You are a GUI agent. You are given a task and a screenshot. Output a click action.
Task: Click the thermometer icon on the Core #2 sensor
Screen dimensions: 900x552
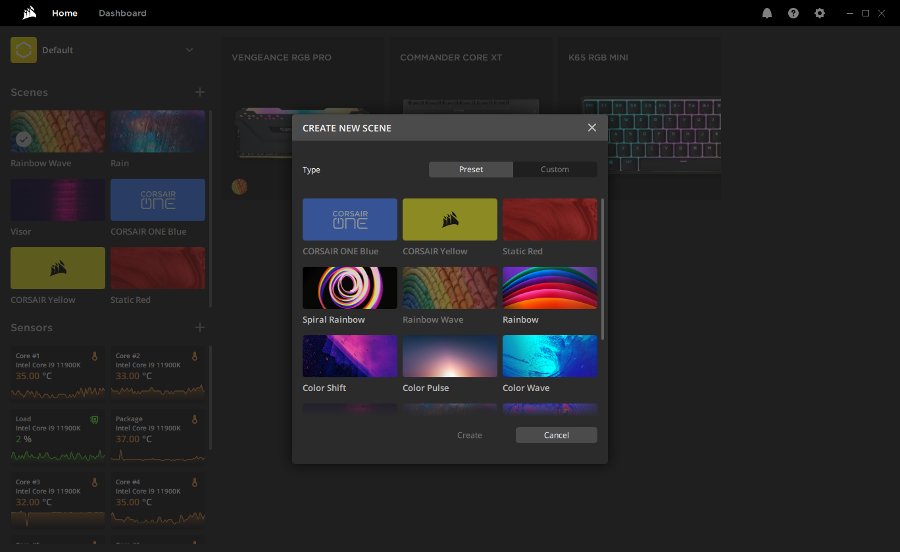point(195,356)
